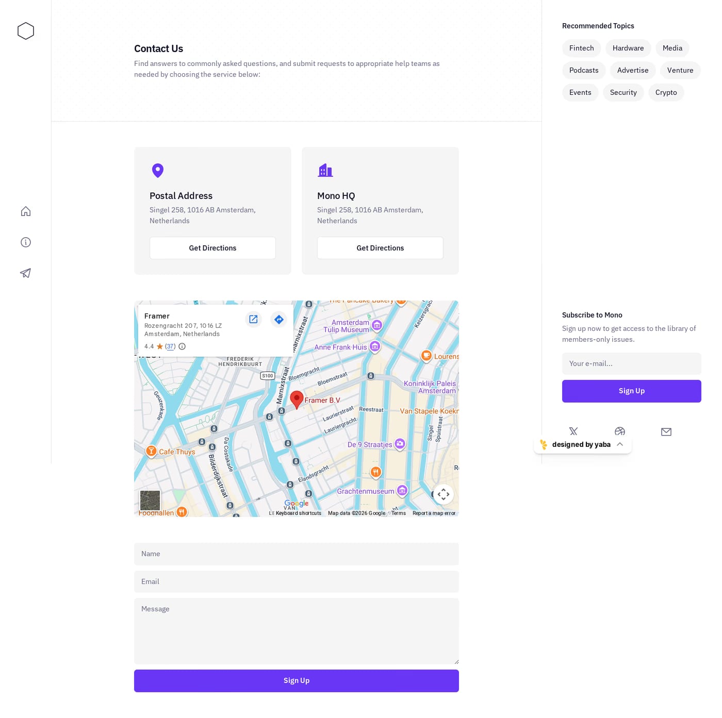The width and height of the screenshot is (722, 718).
Task: Open map Keyboard shortcuts link
Action: tap(299, 513)
